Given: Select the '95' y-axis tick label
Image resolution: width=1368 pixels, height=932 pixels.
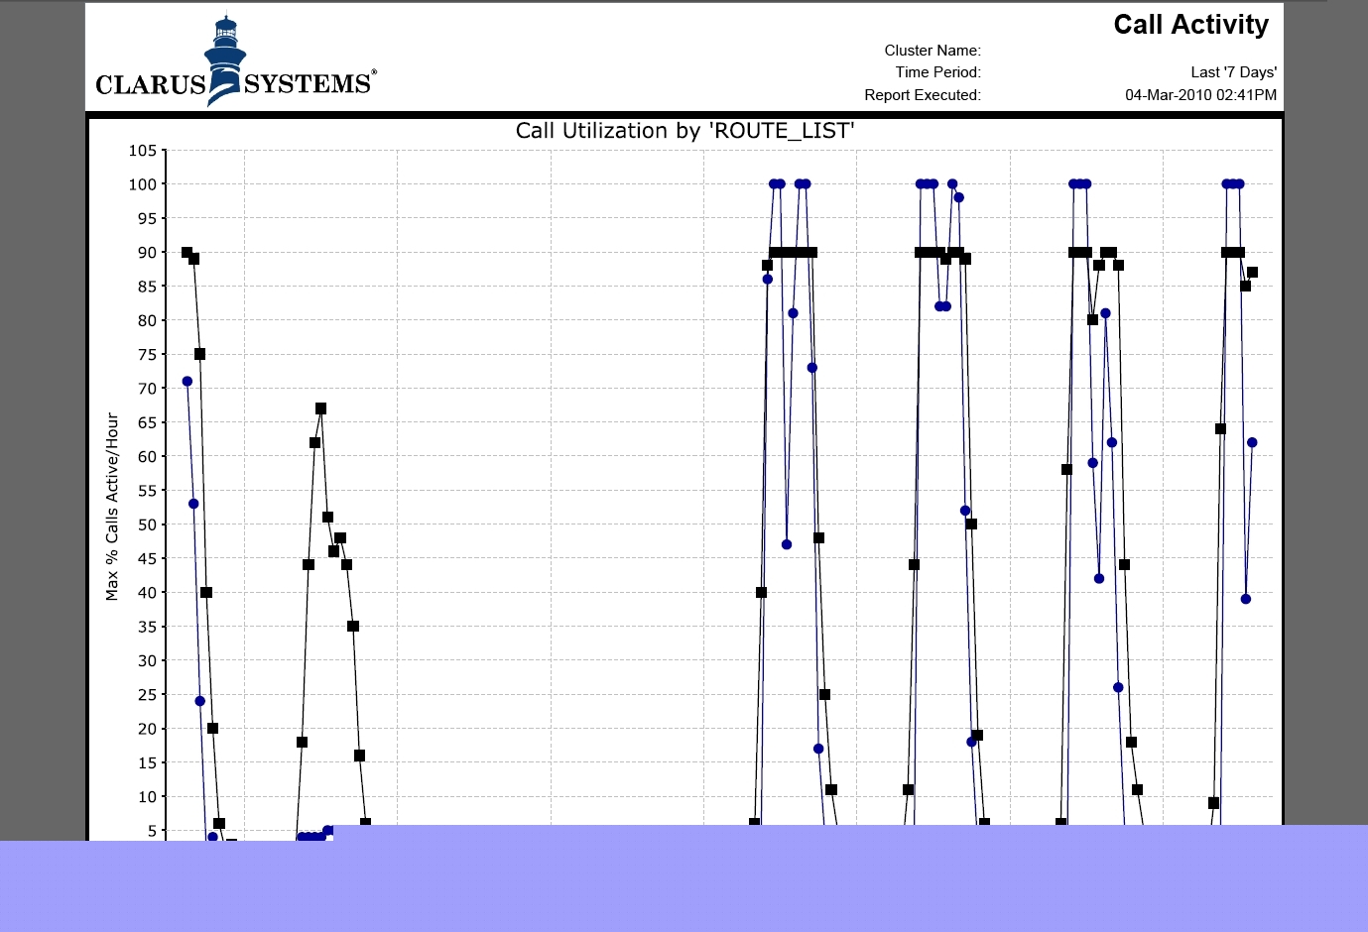Looking at the screenshot, I should point(148,219).
